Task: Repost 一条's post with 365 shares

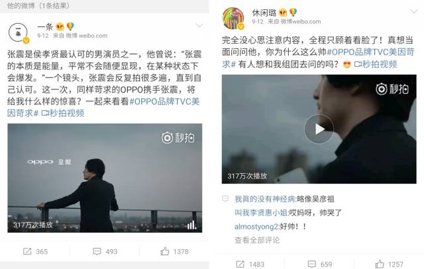Action: tap(35, 251)
